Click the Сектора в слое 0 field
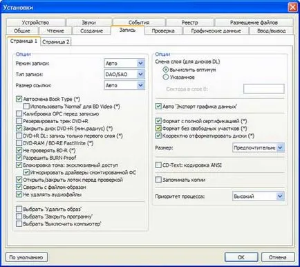 (x=264, y=89)
